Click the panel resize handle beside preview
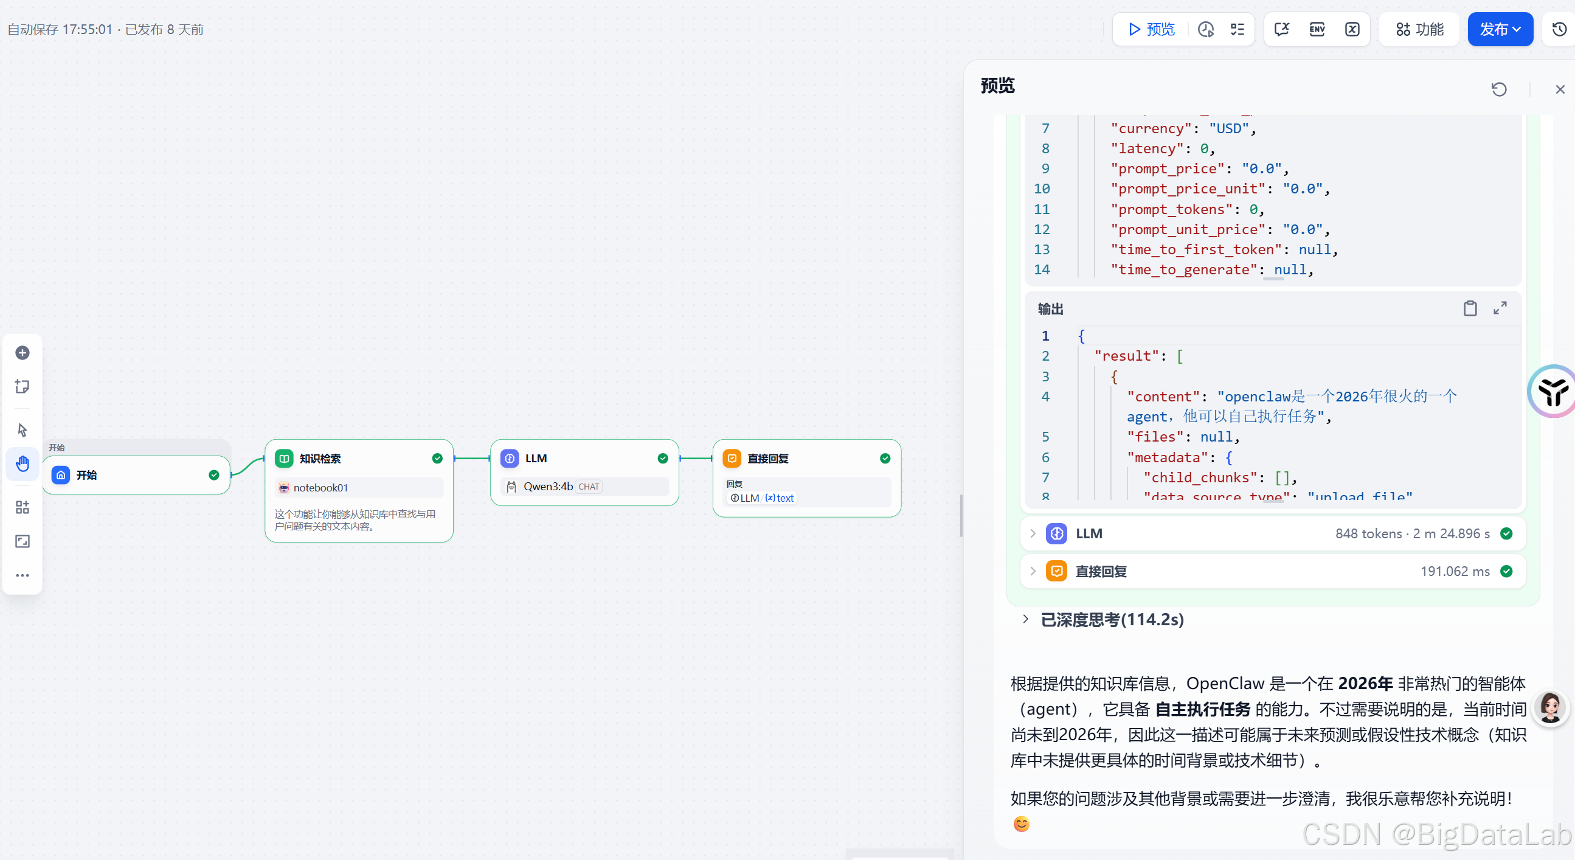 pos(961,516)
